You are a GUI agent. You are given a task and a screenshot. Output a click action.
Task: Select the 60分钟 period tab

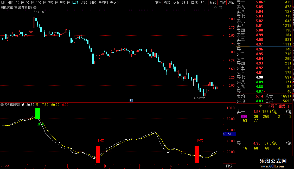(65, 2)
